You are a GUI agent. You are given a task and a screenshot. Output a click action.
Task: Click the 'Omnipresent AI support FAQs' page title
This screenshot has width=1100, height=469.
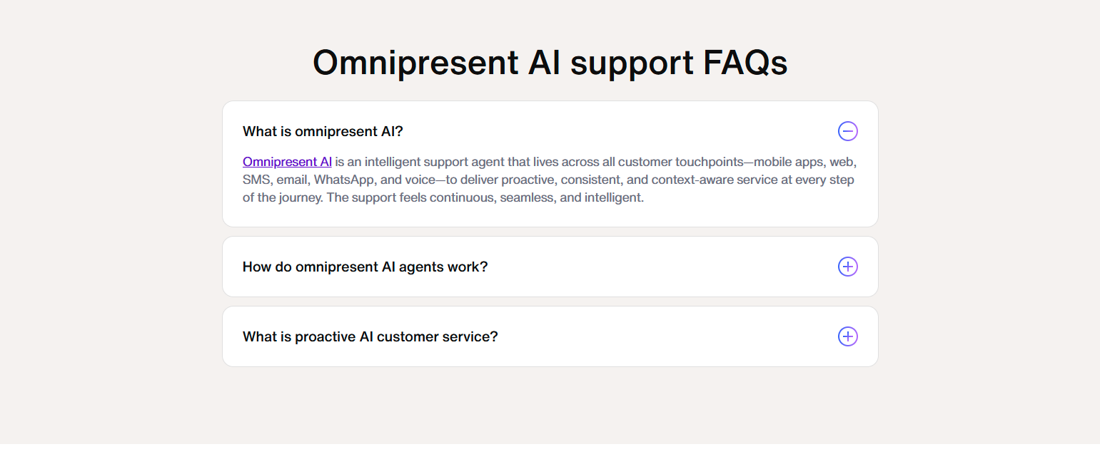point(550,63)
